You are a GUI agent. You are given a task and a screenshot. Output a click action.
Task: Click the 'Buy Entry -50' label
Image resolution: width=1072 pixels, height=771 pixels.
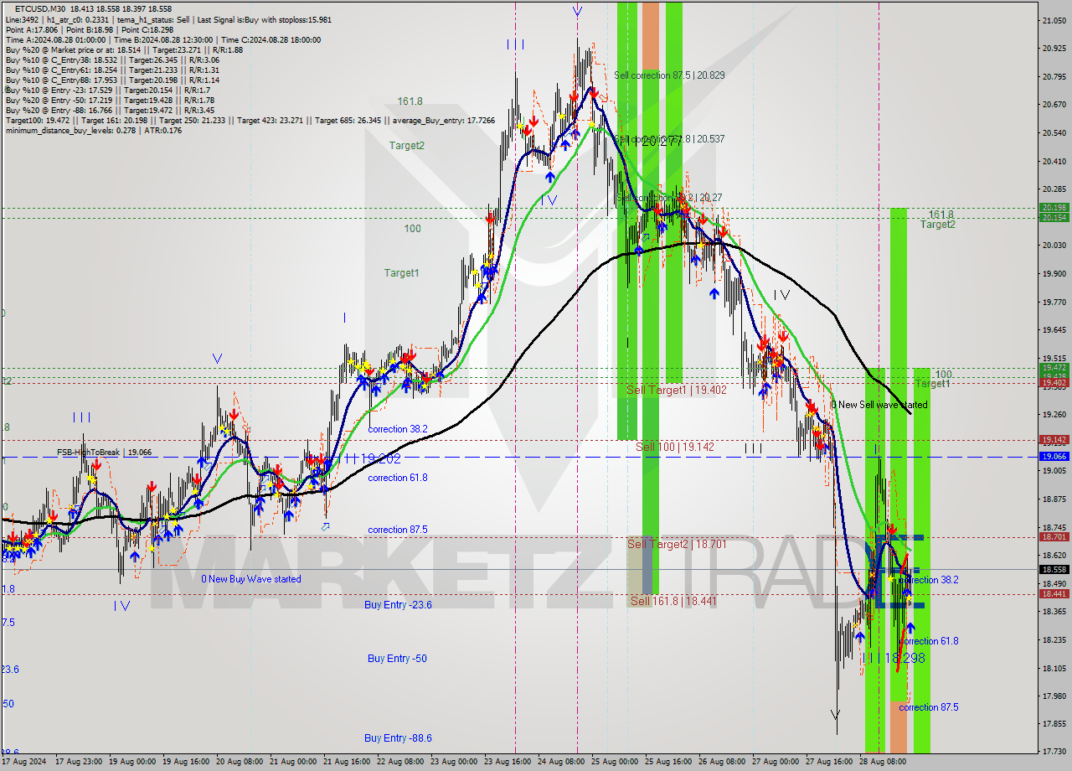(397, 659)
